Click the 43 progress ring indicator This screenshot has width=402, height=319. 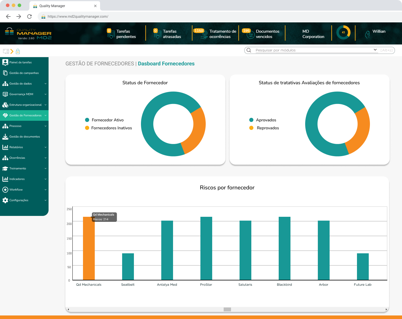pyautogui.click(x=343, y=33)
